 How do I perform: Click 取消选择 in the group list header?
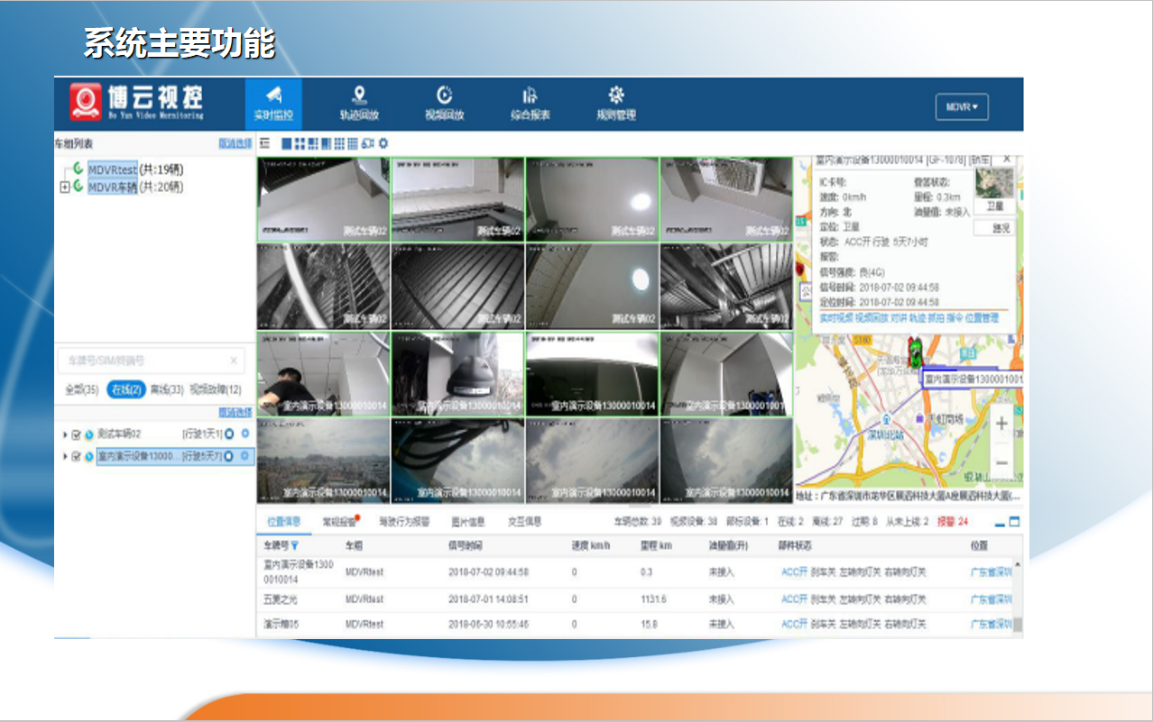(x=235, y=143)
